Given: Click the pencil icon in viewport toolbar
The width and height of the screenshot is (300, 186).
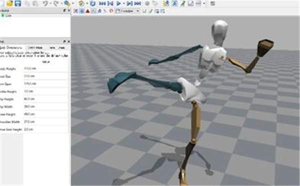Looking at the screenshot, I should point(151,11).
